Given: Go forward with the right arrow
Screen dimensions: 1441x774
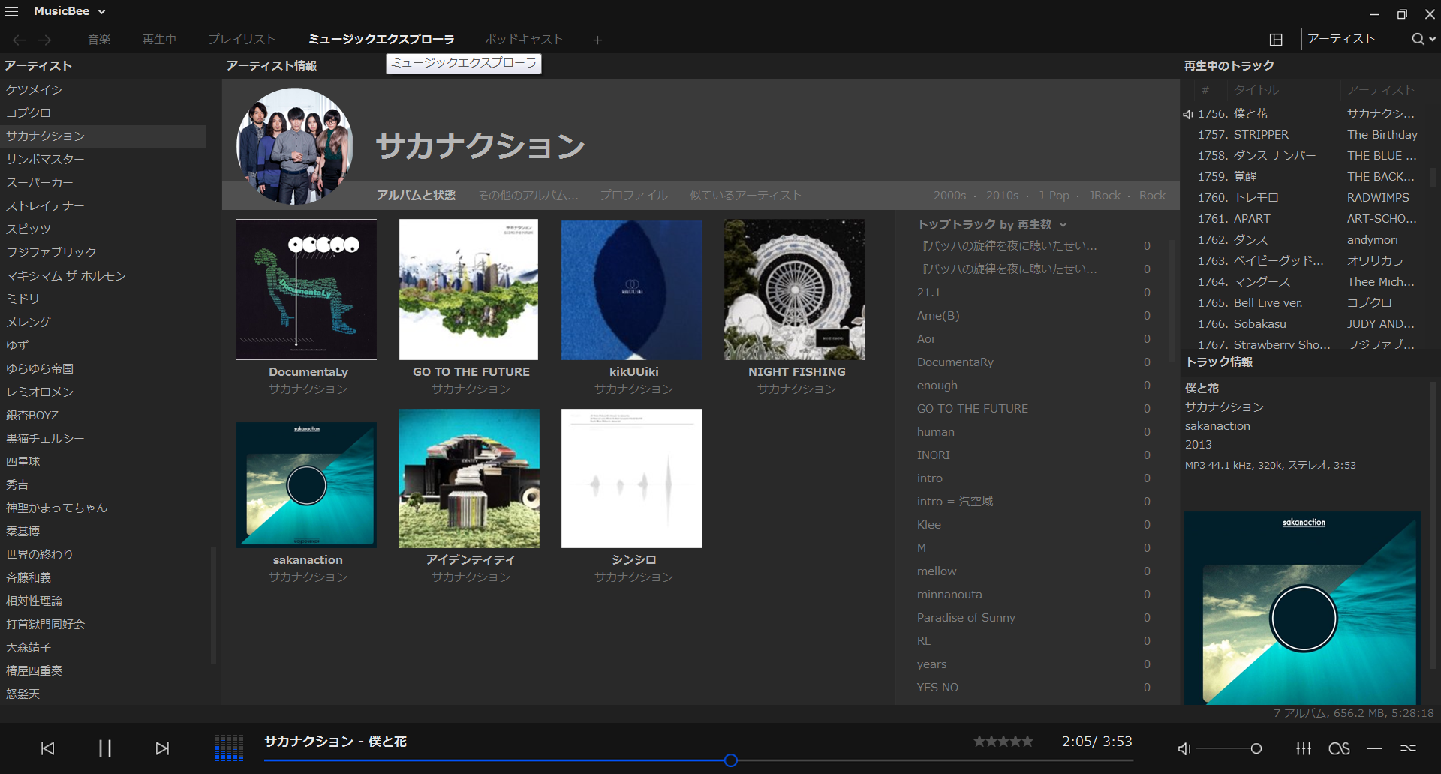Looking at the screenshot, I should [x=45, y=40].
